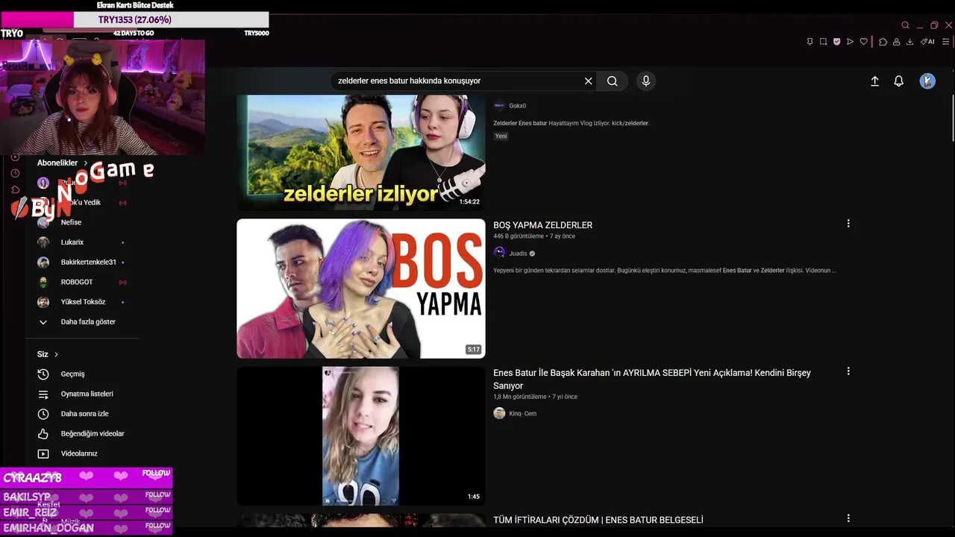955x537 pixels.
Task: Start voice search with the microphone icon
Action: (x=646, y=81)
